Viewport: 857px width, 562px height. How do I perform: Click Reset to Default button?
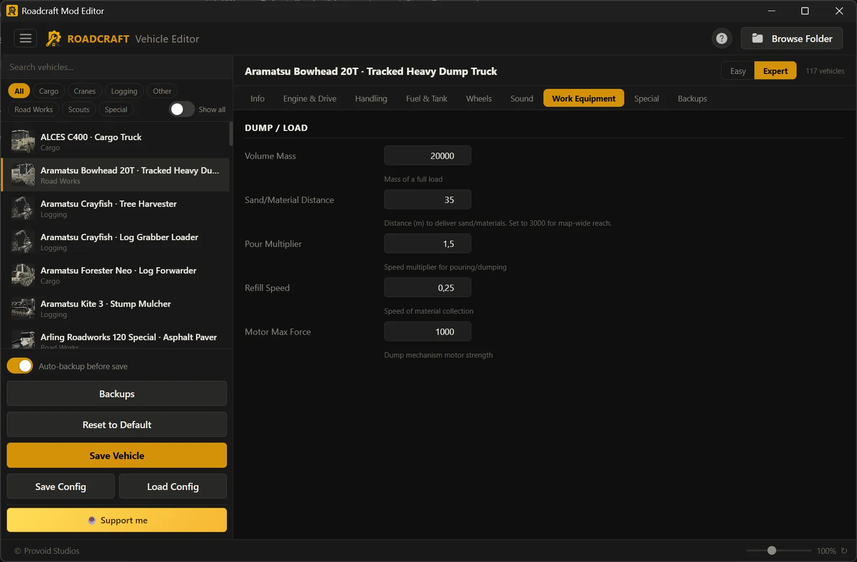(x=117, y=424)
